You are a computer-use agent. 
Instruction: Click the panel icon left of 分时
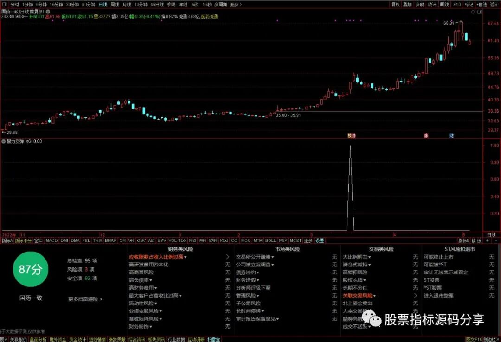point(5,5)
